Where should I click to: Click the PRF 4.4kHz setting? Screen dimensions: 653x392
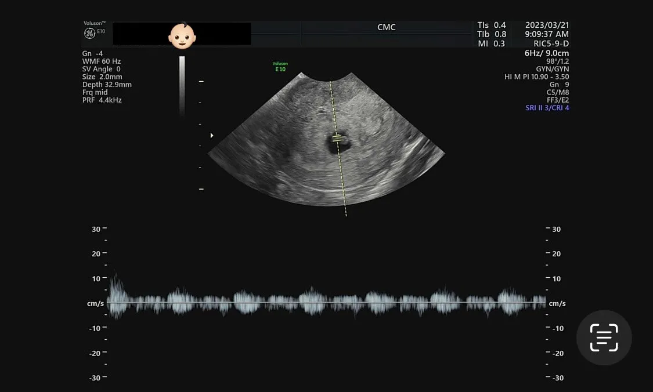102,100
